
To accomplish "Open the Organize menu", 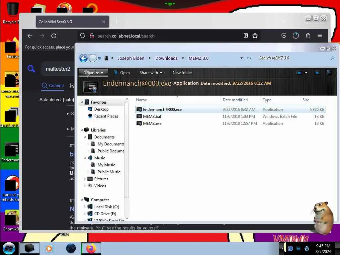I will point(93,73).
